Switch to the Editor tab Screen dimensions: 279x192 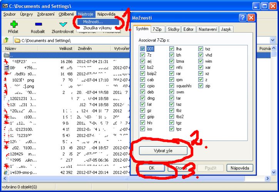pyautogui.click(x=189, y=29)
